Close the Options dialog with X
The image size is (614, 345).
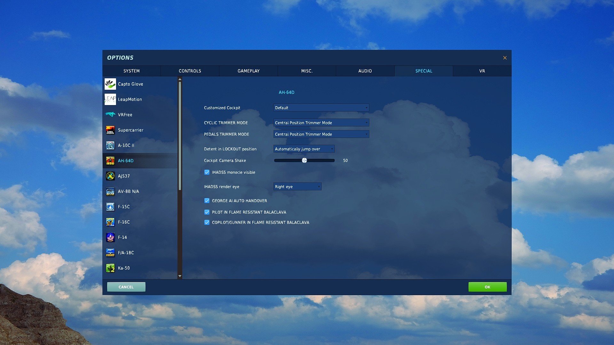click(x=505, y=58)
